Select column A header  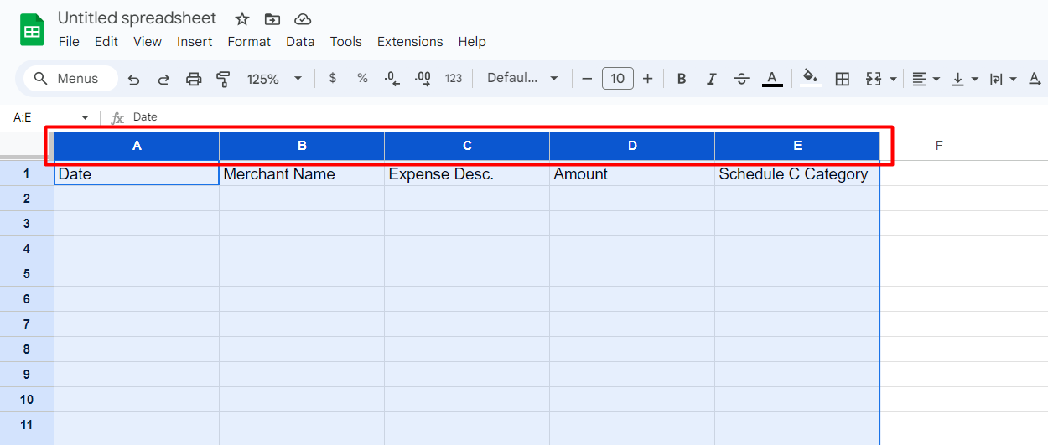tap(137, 146)
